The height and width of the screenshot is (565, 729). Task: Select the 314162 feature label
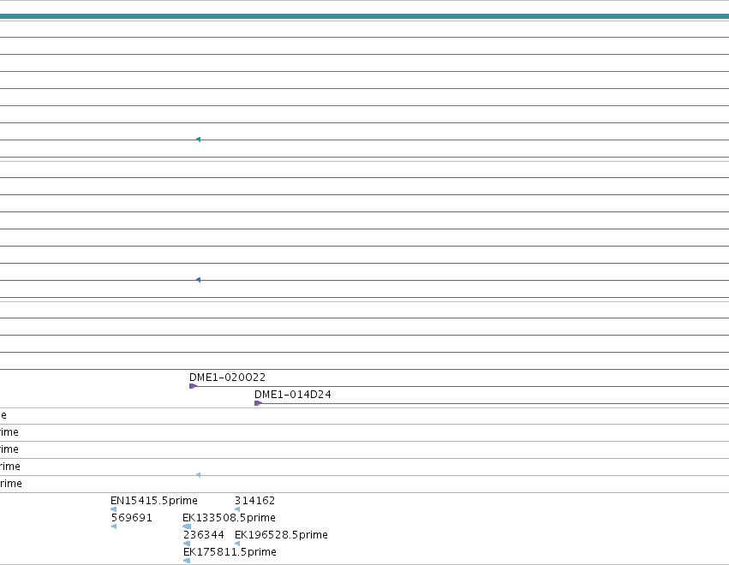(254, 501)
